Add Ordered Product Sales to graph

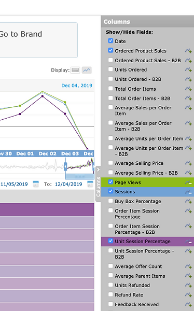click(188, 51)
